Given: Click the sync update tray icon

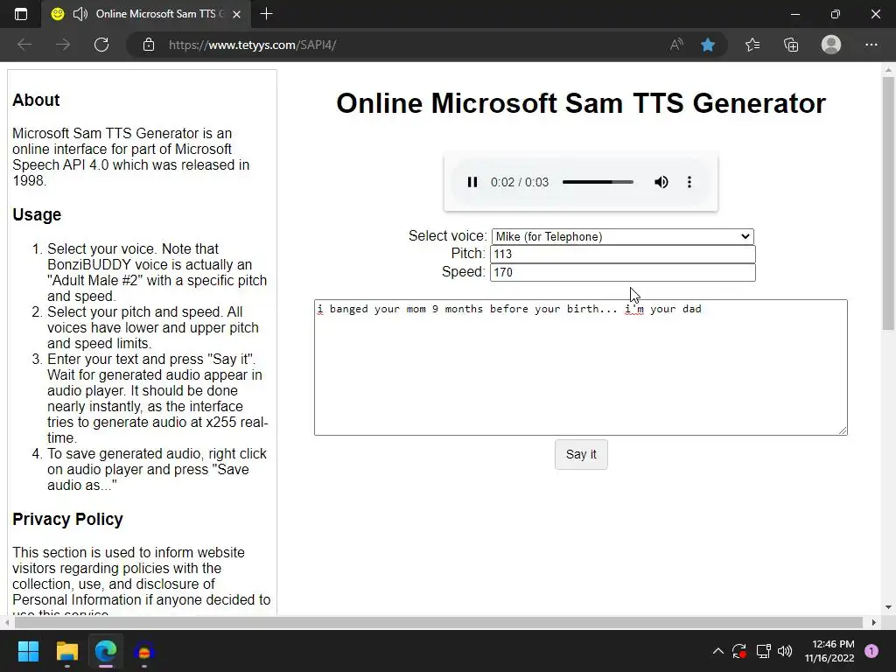Looking at the screenshot, I should point(739,651).
